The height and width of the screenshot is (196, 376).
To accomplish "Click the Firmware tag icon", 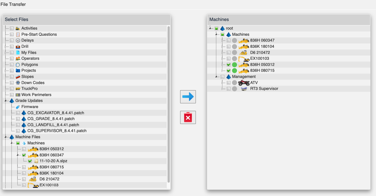I will pos(18,107).
